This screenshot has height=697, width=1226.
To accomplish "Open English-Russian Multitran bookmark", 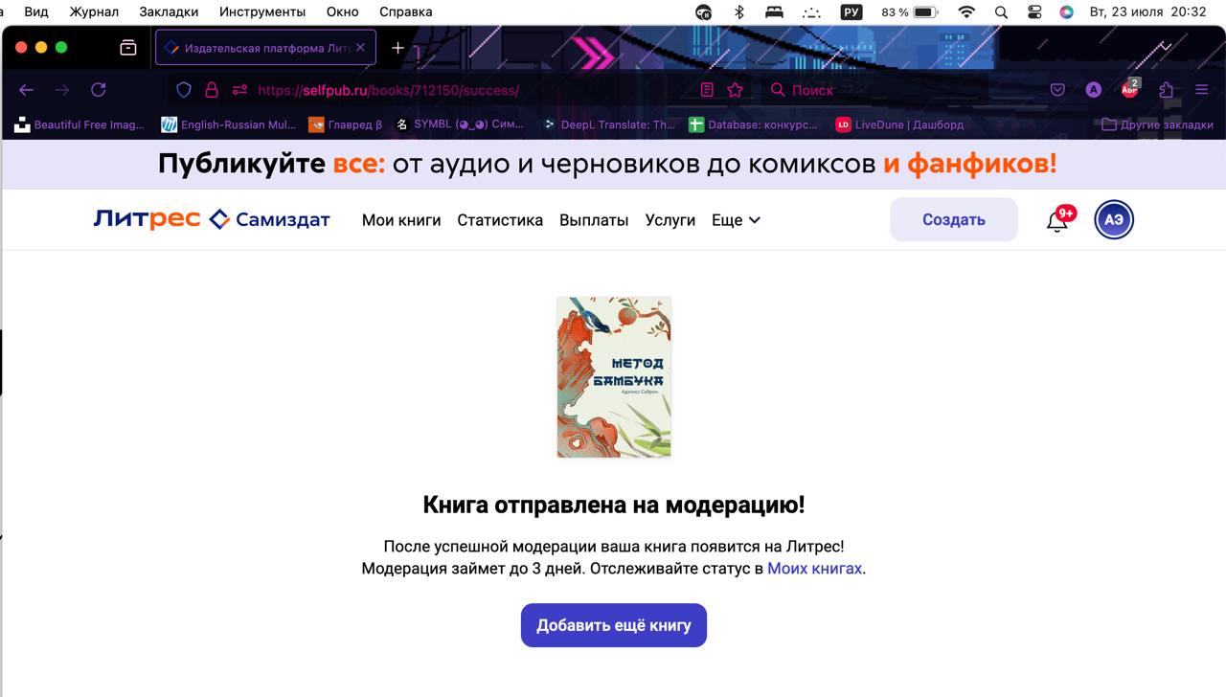I will coord(229,124).
